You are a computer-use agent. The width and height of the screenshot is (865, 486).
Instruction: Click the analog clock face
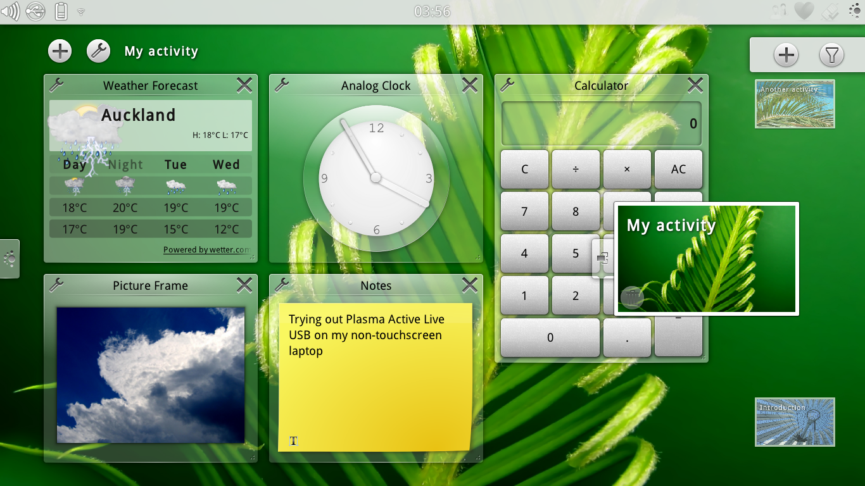[376, 178]
